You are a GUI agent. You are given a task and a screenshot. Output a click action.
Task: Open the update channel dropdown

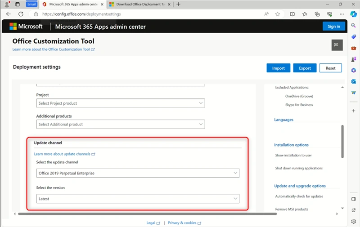pyautogui.click(x=138, y=173)
